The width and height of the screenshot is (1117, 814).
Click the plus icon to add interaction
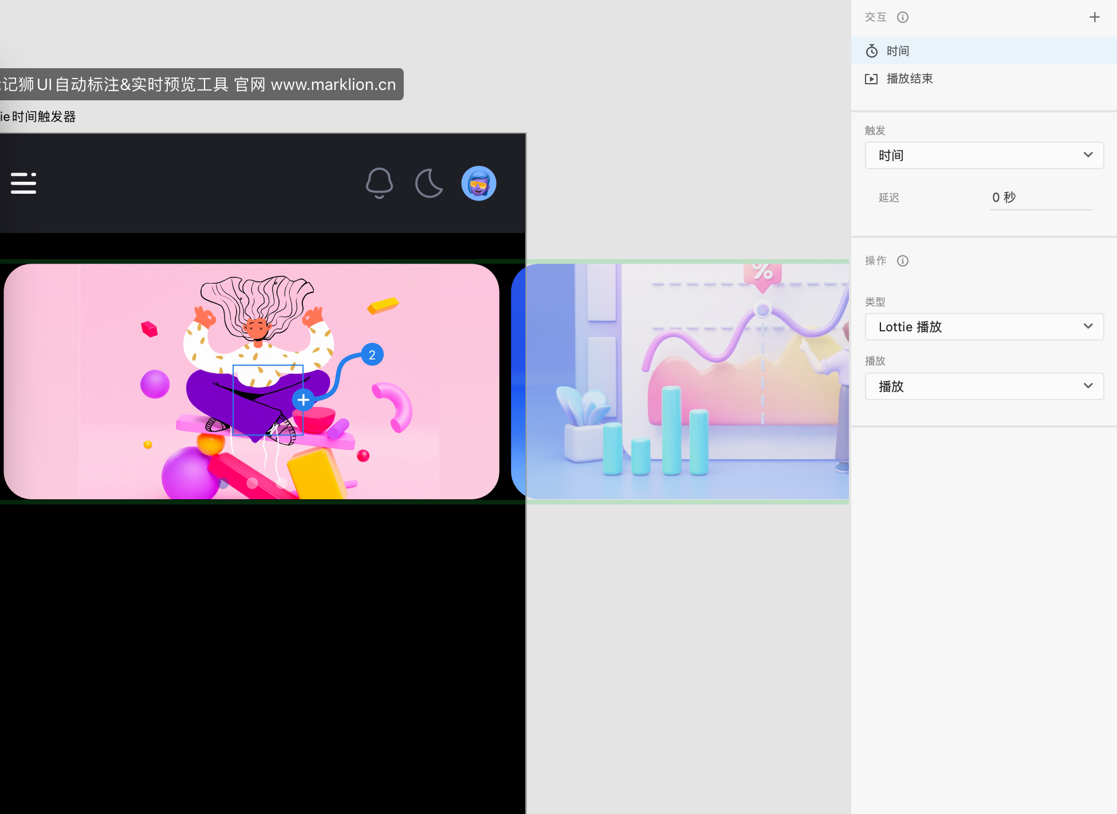pos(1094,17)
